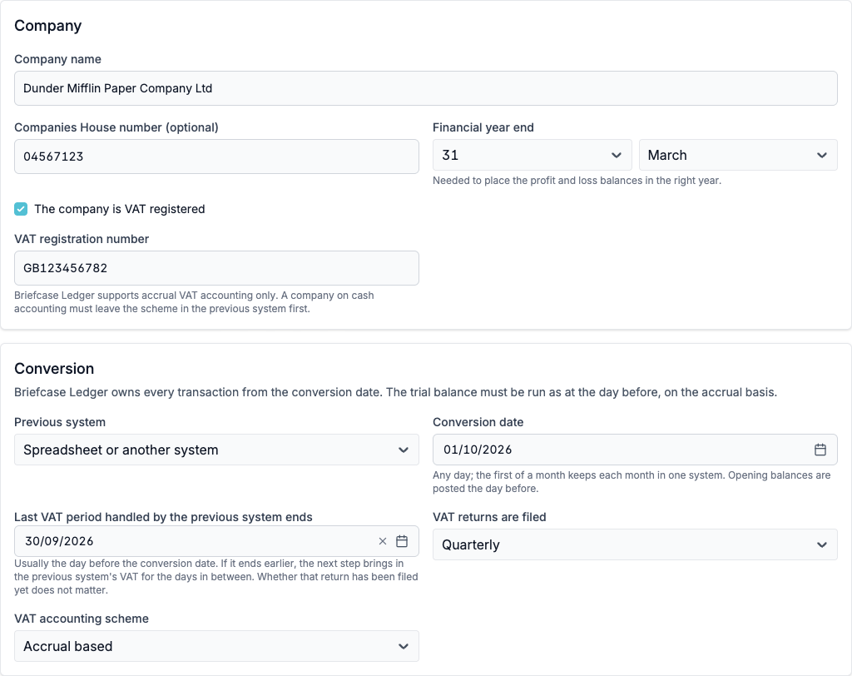Click 'The company is VAT registered' label
This screenshot has height=676, width=852.
(x=120, y=210)
